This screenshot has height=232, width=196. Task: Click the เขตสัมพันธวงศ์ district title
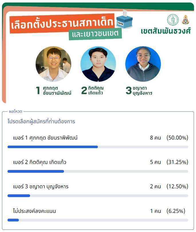click(x=166, y=31)
